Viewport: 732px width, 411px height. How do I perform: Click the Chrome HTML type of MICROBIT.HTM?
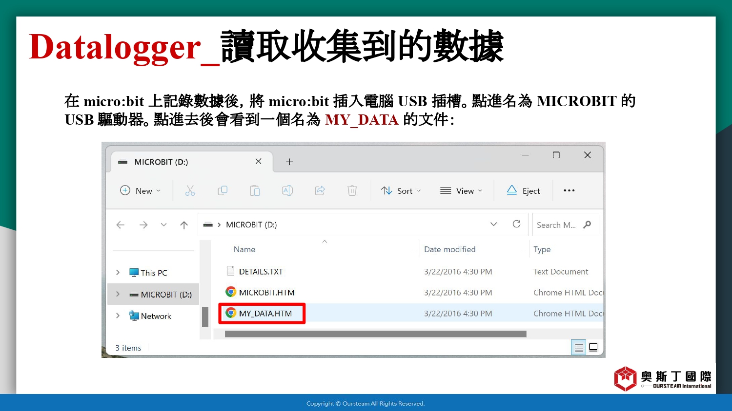coord(568,293)
